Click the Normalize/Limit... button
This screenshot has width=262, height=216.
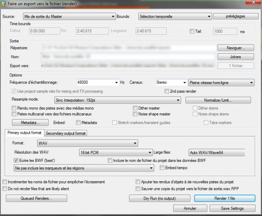[218, 100]
